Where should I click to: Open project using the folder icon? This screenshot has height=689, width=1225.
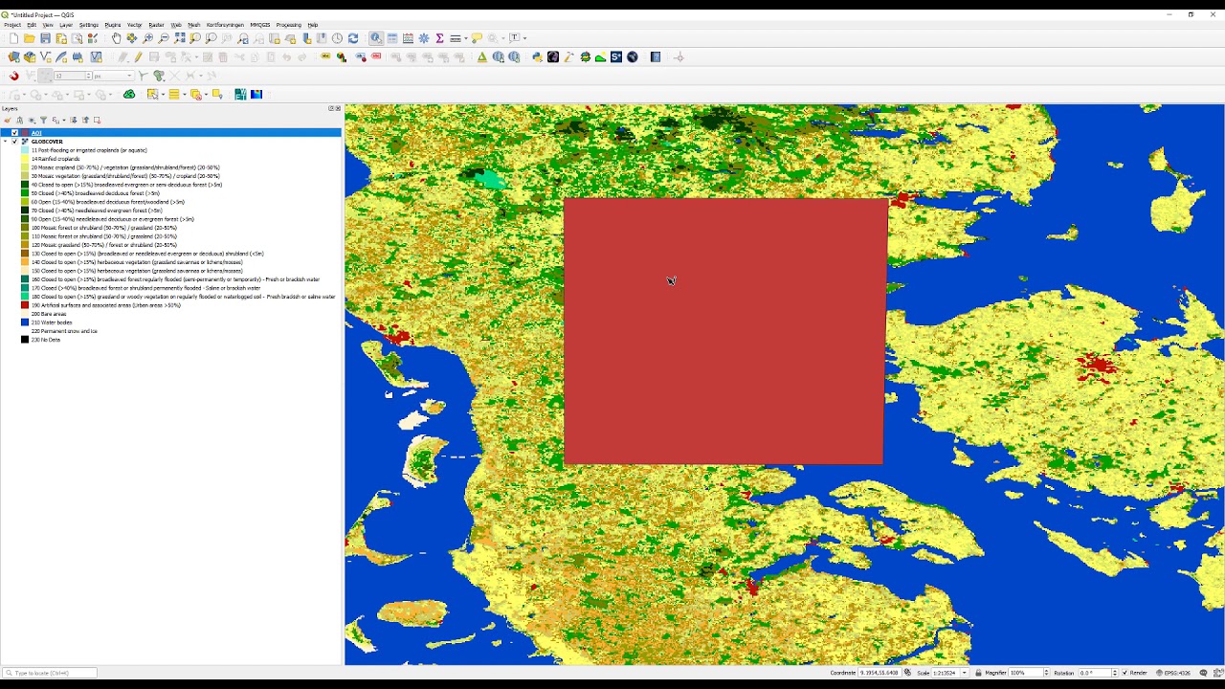point(30,38)
